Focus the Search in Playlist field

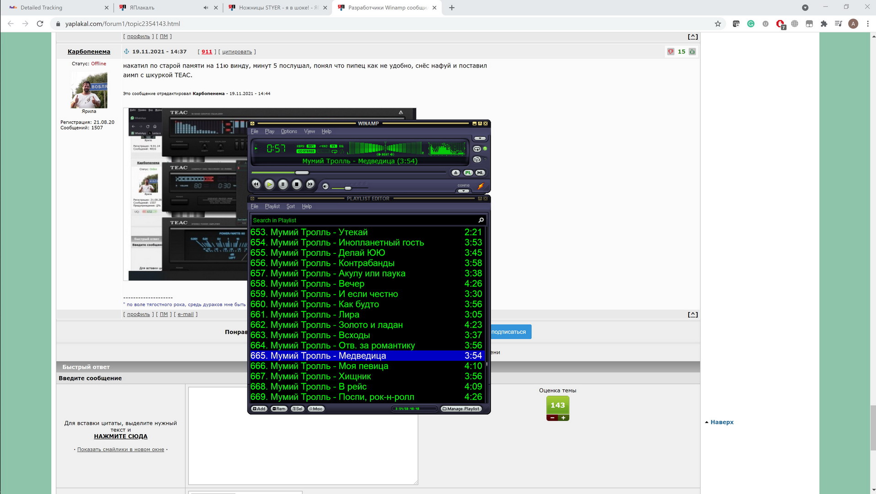click(364, 220)
